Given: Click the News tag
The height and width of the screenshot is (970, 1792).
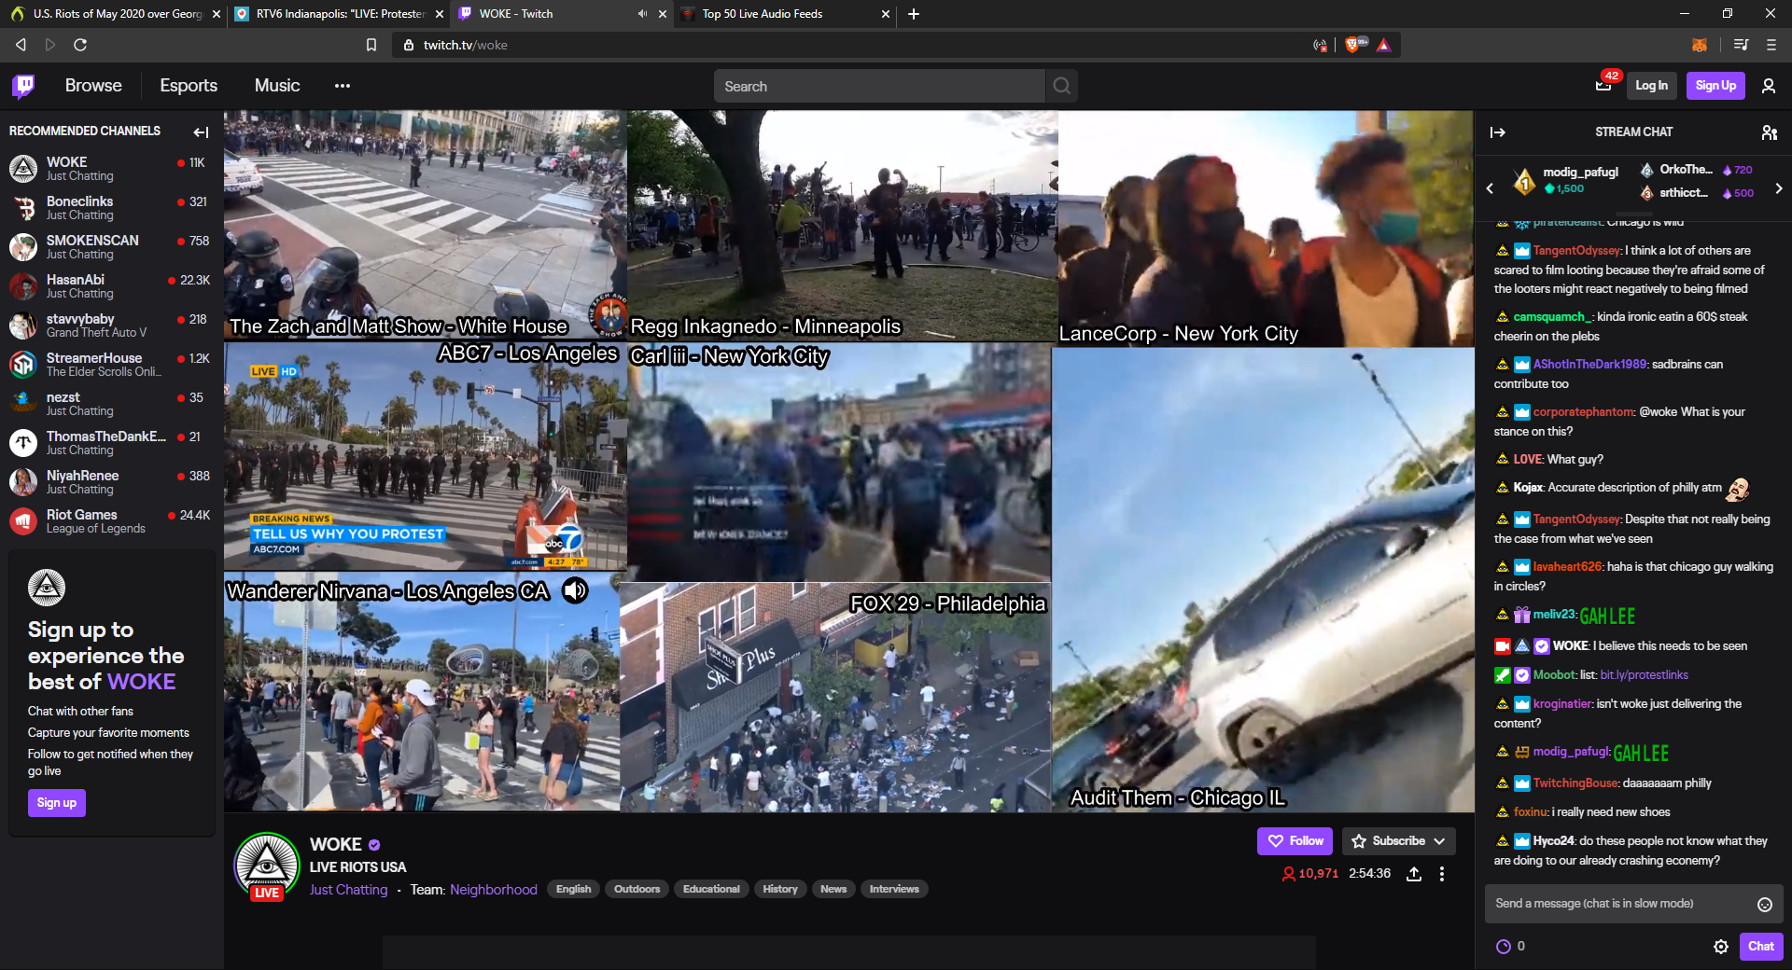Looking at the screenshot, I should (833, 890).
